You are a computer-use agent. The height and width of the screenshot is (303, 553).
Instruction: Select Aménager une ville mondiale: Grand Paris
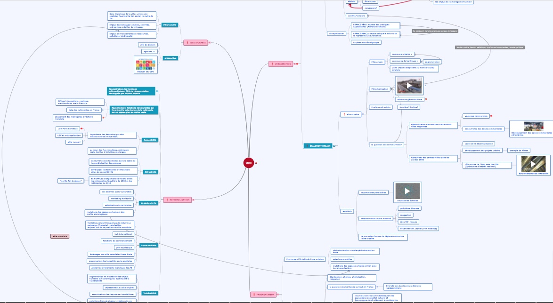tap(111, 254)
